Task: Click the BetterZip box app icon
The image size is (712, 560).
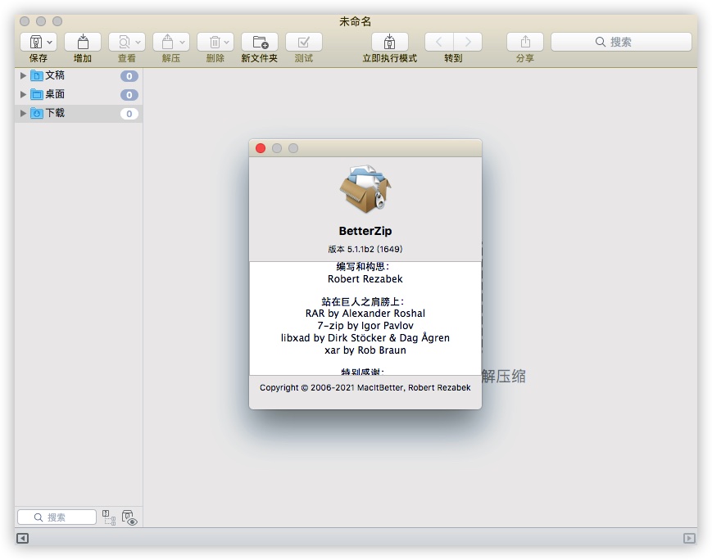Action: [x=365, y=189]
